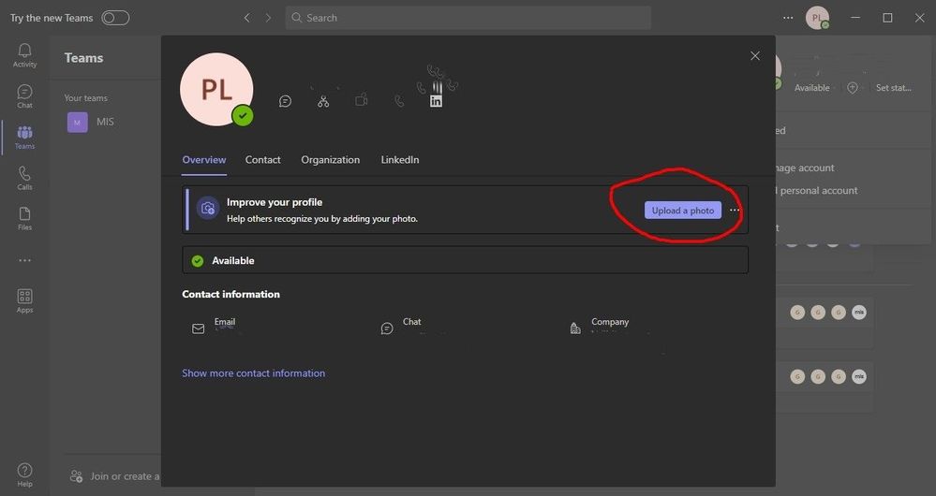Switch to the LinkedIn tab
The image size is (936, 496).
400,160
